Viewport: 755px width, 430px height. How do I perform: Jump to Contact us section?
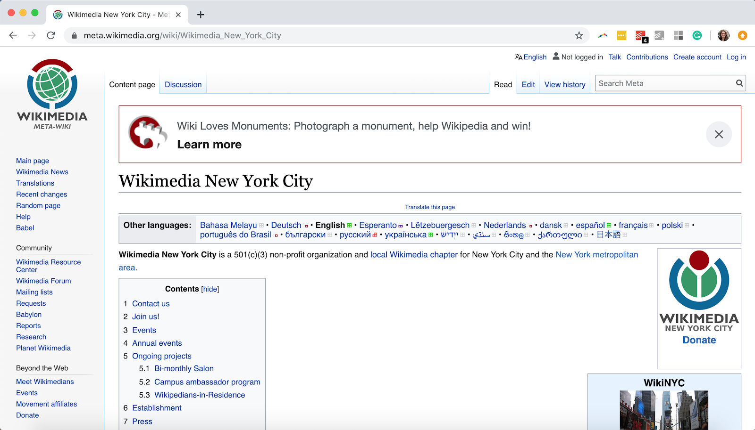[151, 304]
